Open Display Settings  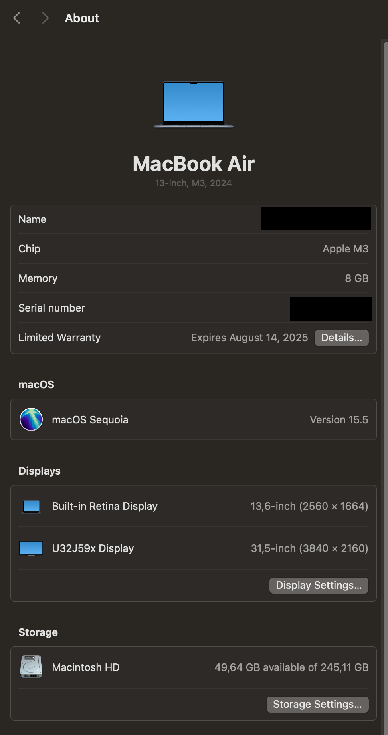pyautogui.click(x=319, y=585)
